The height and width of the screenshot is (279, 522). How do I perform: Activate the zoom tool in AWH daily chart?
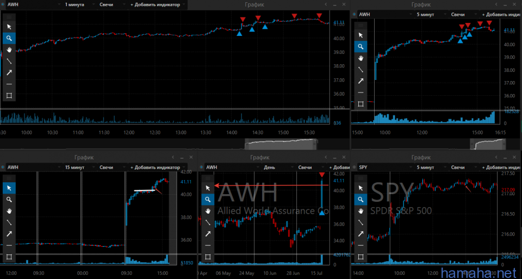coord(208,200)
